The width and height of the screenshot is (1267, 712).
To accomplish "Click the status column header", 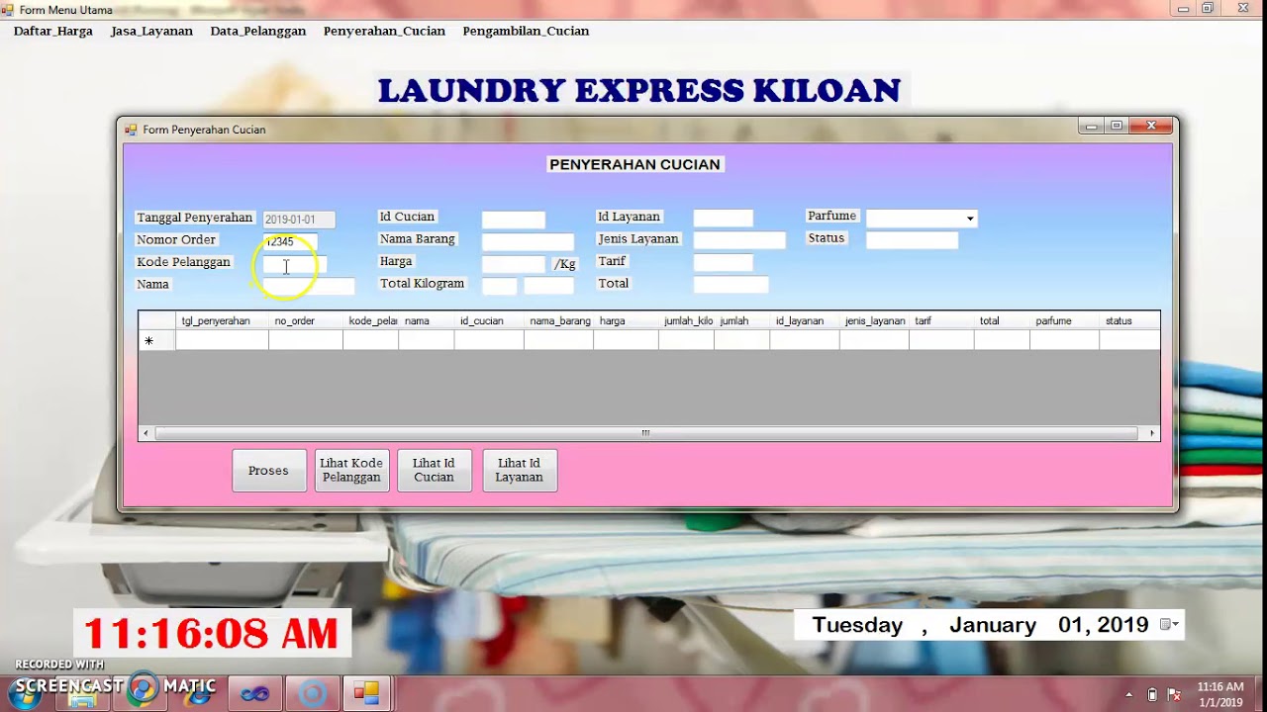I will coord(1129,320).
